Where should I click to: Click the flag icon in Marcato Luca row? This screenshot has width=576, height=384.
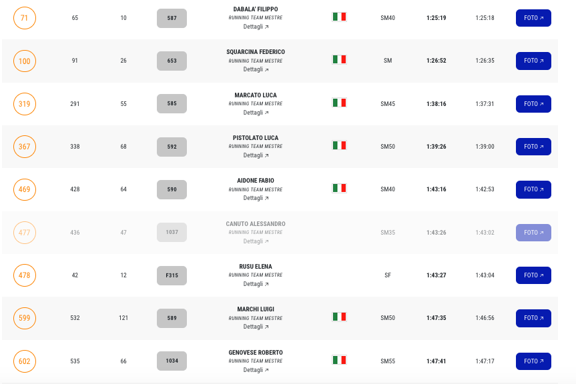point(339,103)
